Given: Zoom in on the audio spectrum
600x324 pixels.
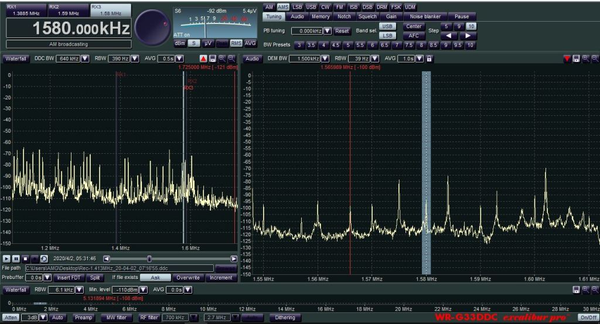Looking at the screenshot, I should point(586,58).
